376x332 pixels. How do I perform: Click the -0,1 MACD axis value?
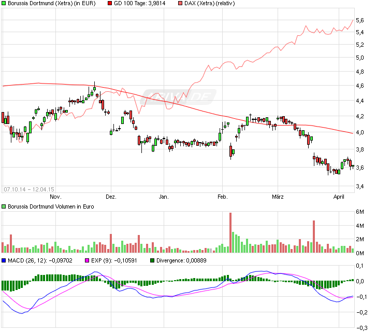(x=362, y=297)
